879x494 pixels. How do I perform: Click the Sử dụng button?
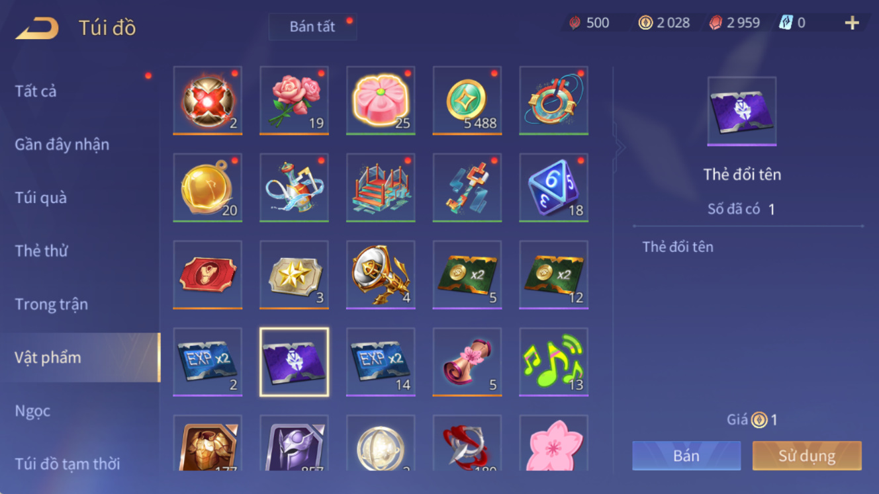[x=807, y=456]
